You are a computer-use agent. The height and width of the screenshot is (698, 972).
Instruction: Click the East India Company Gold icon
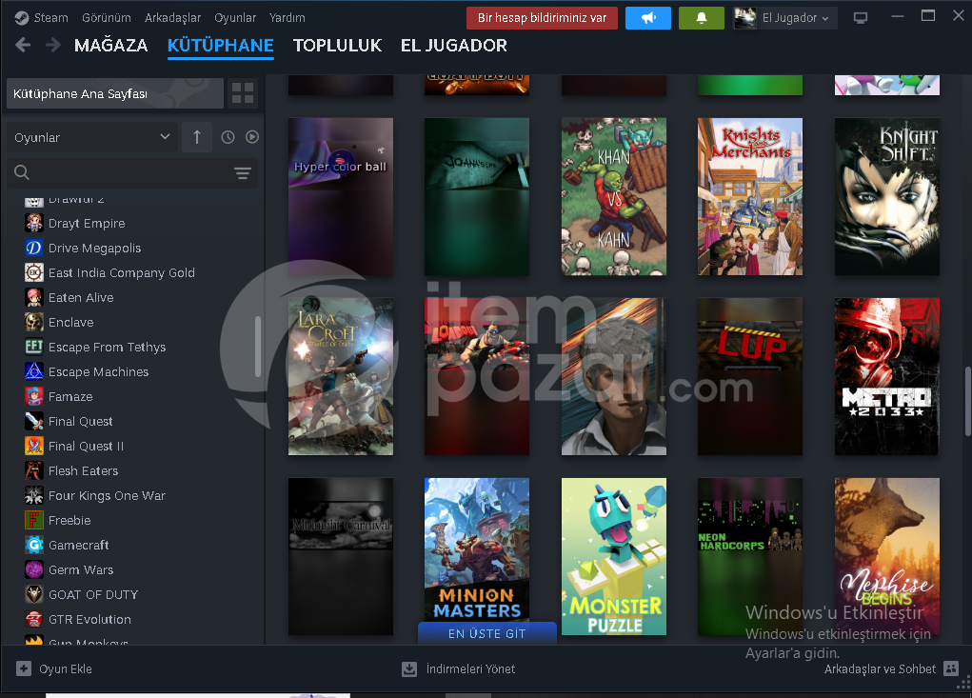34,272
